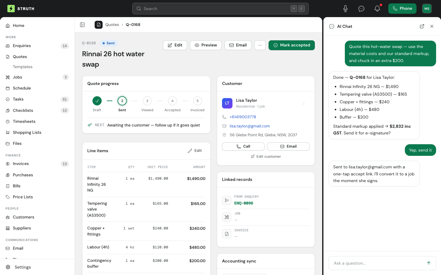Click the +61419003778 phone link
This screenshot has height=275, width=441.
pyautogui.click(x=243, y=117)
